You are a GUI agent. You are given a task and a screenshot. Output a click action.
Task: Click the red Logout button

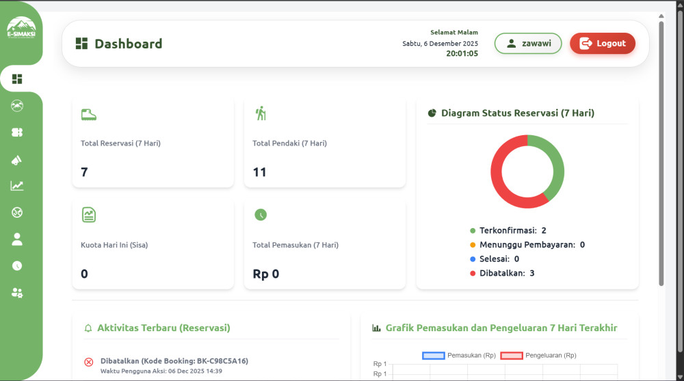pyautogui.click(x=602, y=44)
